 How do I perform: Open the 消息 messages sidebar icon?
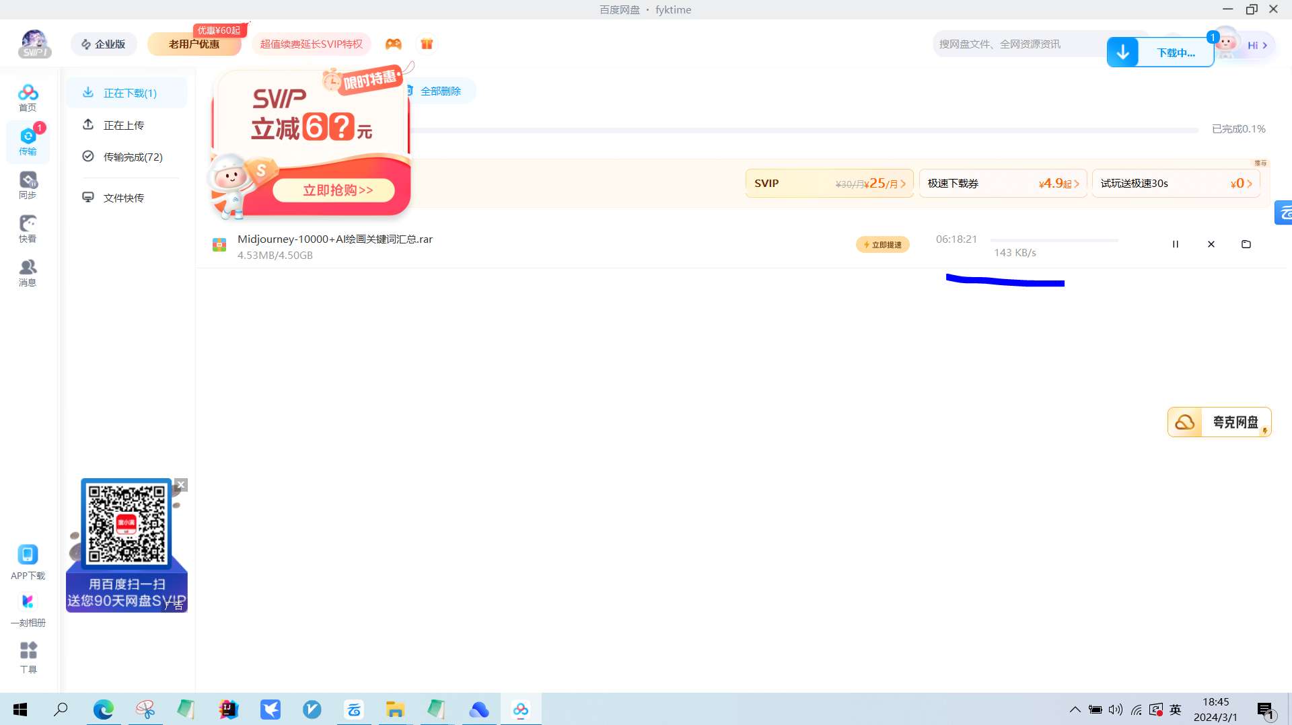tap(28, 272)
